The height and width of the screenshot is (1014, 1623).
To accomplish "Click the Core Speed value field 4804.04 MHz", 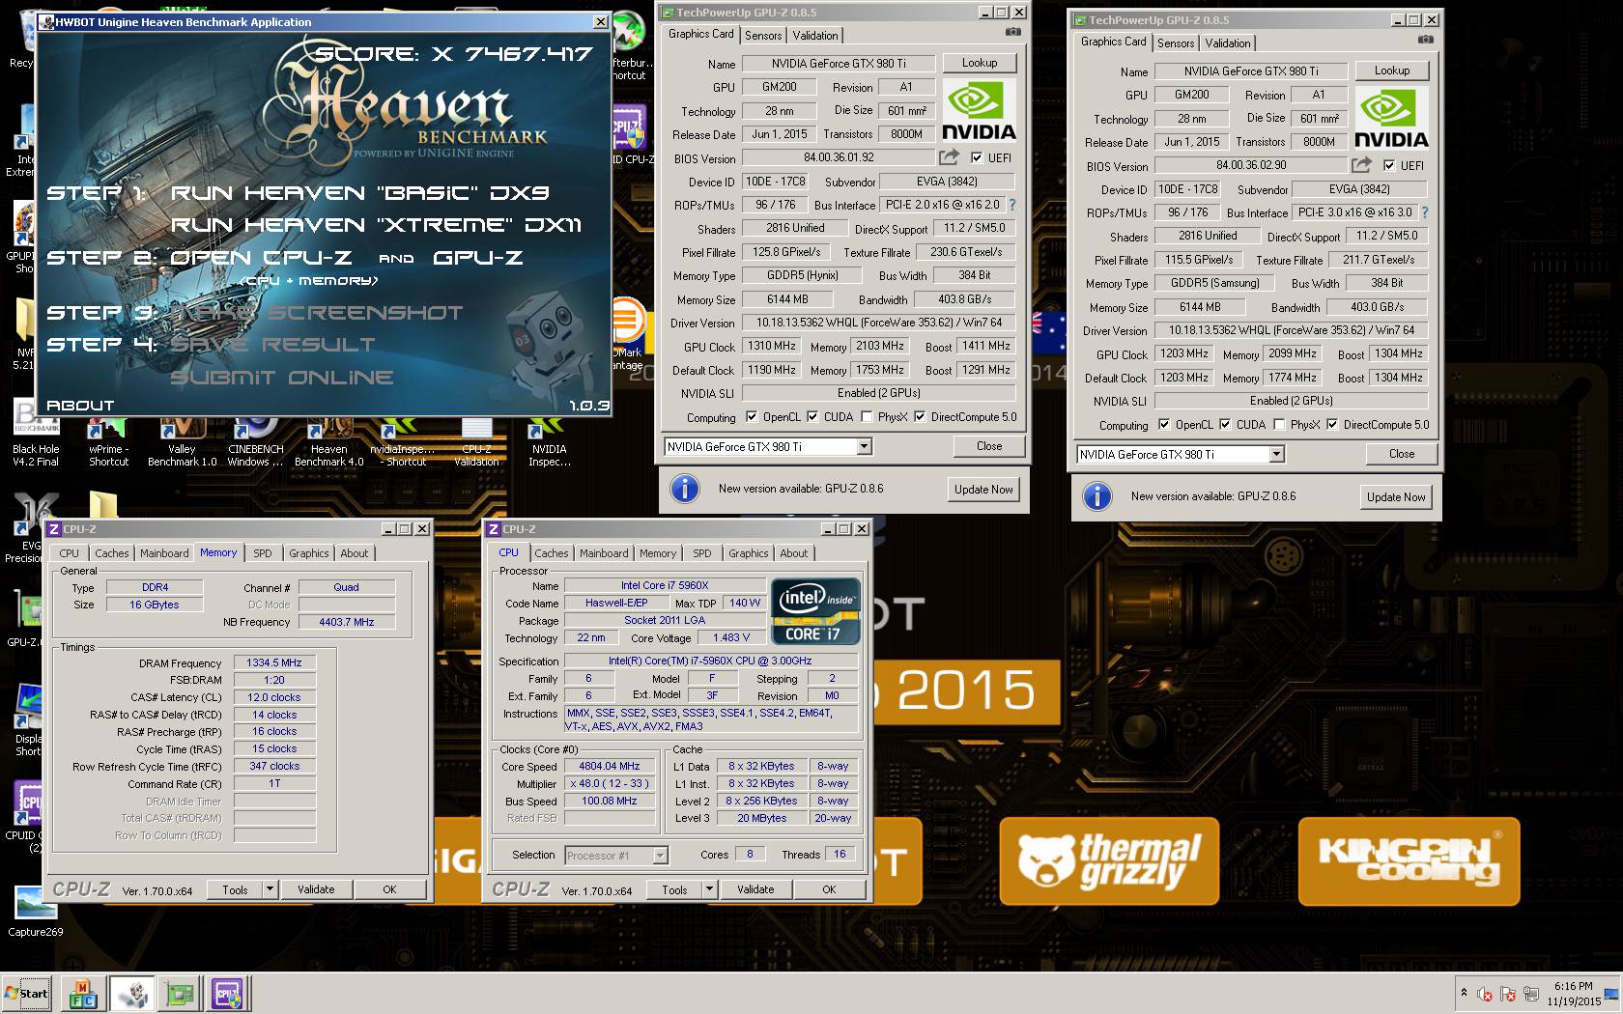I will 610,766.
